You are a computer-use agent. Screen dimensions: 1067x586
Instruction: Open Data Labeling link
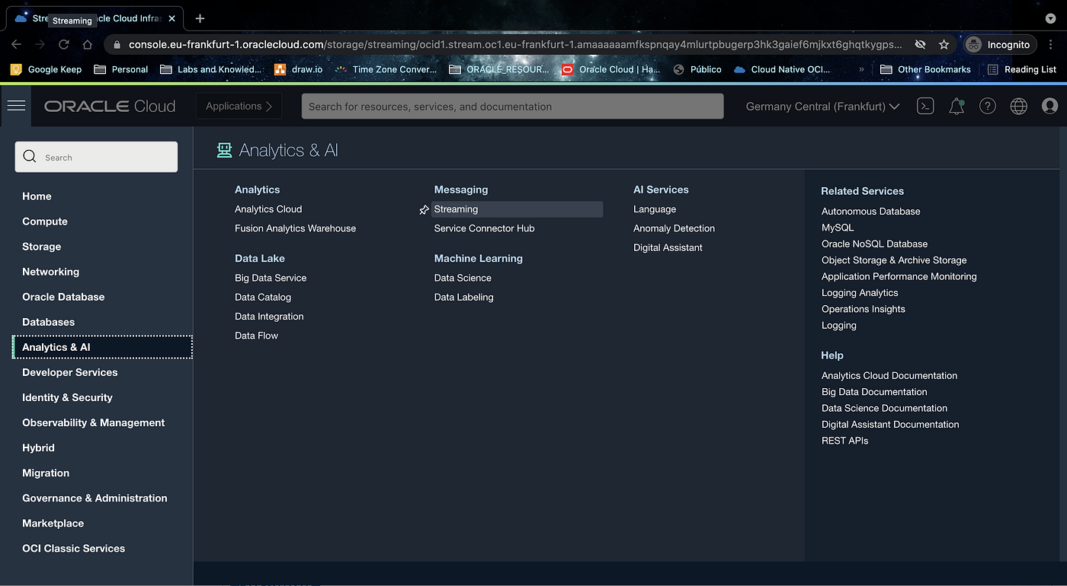[463, 298]
